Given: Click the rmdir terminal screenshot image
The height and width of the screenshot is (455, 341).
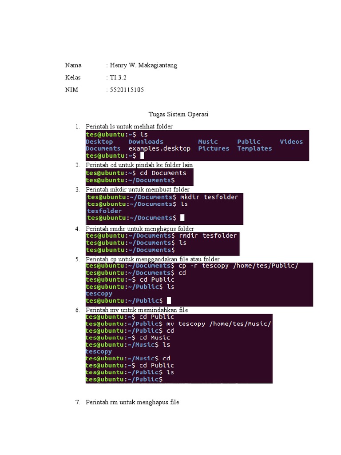Looking at the screenshot, I should pos(163,244).
